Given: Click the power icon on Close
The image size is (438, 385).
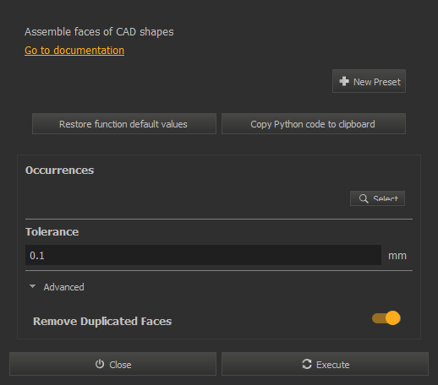Looking at the screenshot, I should [100, 364].
